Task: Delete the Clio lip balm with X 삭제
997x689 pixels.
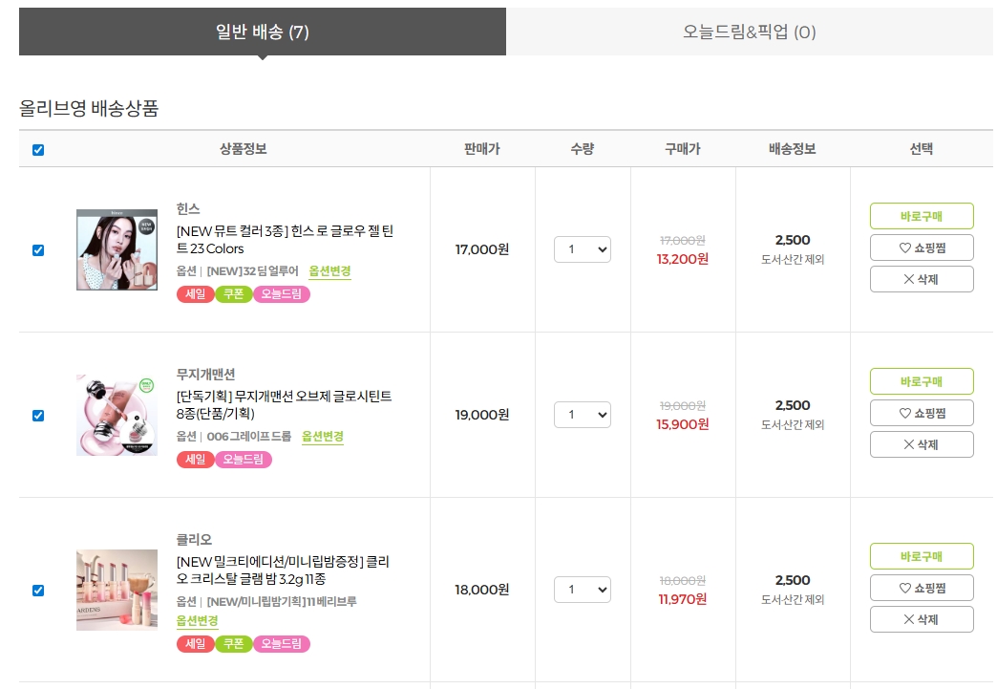Action: [922, 619]
